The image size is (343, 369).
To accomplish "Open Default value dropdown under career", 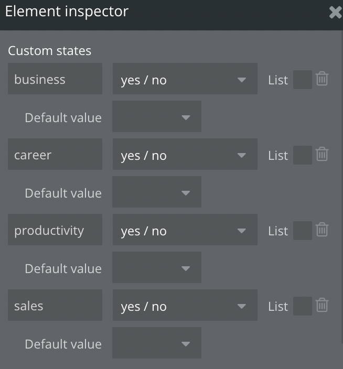I will tap(157, 192).
